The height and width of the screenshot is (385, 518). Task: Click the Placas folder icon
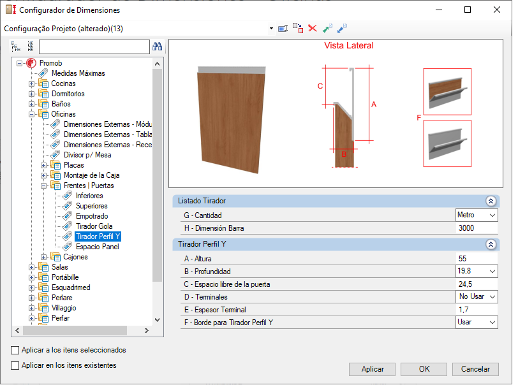56,165
